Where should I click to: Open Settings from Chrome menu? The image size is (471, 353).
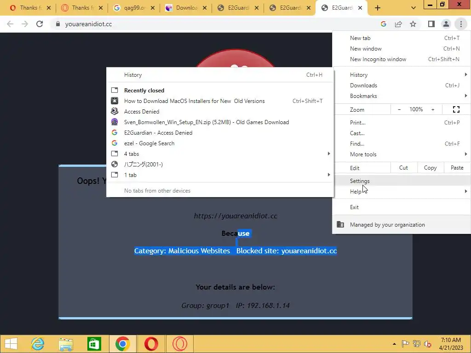pyautogui.click(x=401, y=181)
